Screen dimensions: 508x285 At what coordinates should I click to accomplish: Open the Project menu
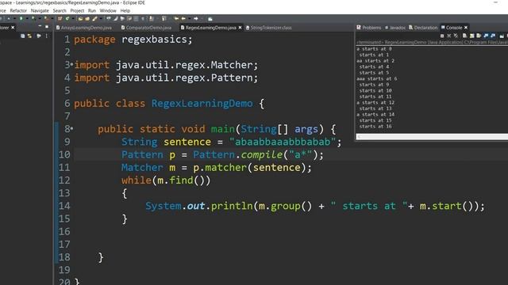tap(77, 10)
